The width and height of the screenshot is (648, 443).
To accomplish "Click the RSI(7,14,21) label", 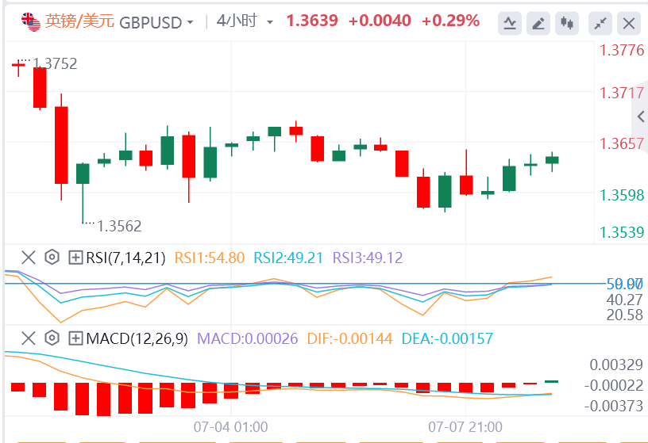I will pyautogui.click(x=125, y=258).
